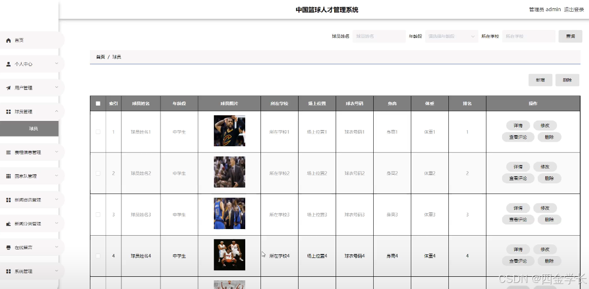589x289 pixels.
Task: Click 删除 in row 球员姓名4
Action: coord(549,261)
